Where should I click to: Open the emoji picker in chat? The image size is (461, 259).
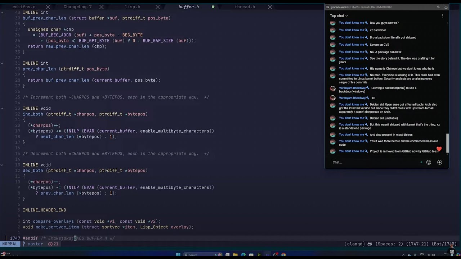pyautogui.click(x=429, y=162)
